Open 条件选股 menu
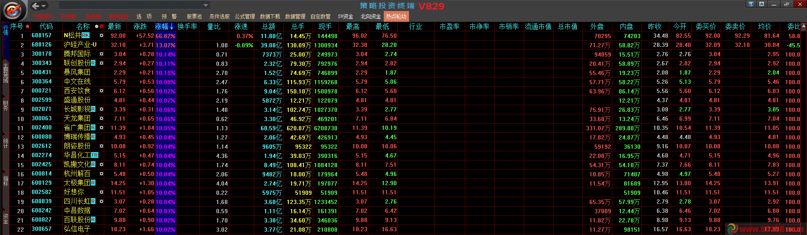The height and width of the screenshot is (235, 807). coord(219,16)
